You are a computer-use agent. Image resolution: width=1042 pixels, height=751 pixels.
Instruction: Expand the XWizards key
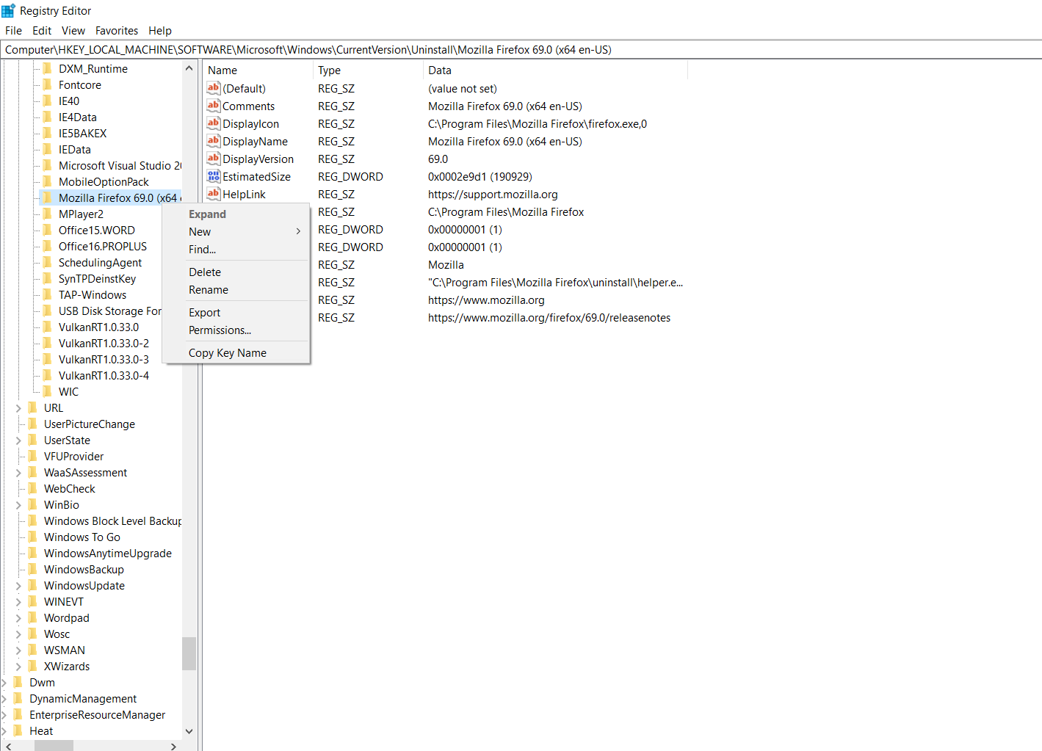click(x=18, y=667)
